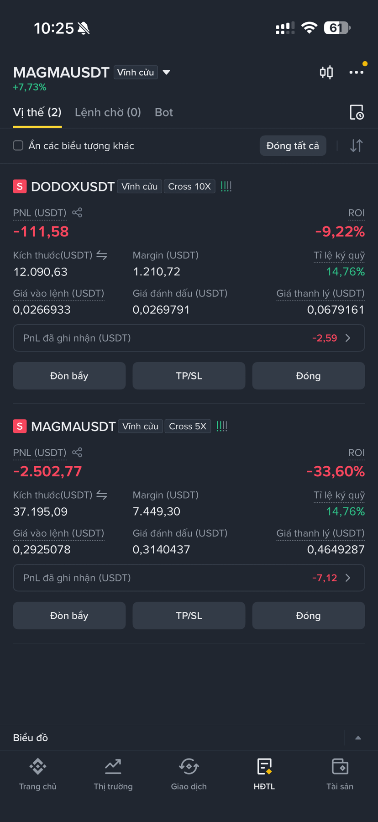Open the order history clock icon
378x822 pixels.
pos(357,112)
